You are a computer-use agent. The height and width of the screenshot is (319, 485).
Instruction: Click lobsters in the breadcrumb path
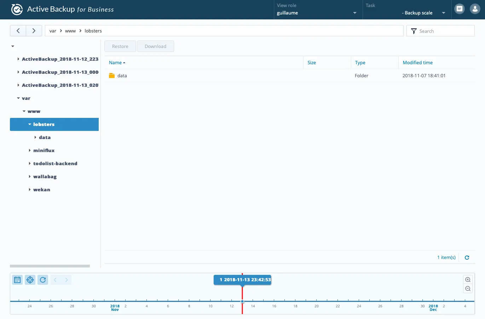[x=93, y=31]
